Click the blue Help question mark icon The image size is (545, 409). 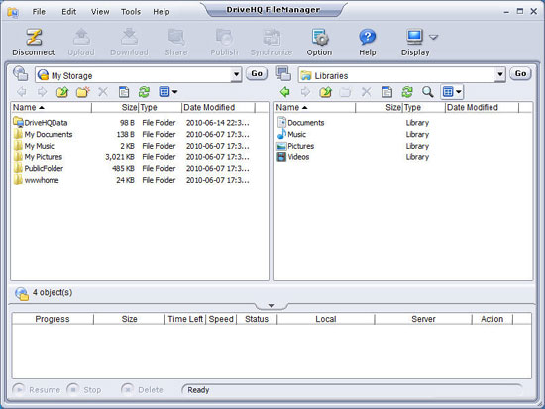point(368,37)
